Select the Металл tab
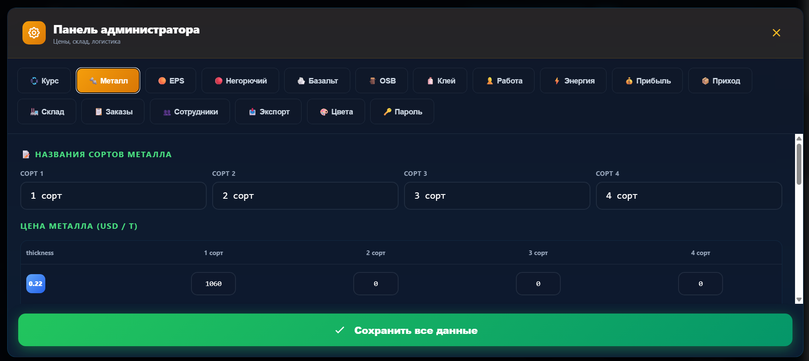This screenshot has height=361, width=809. pos(108,81)
